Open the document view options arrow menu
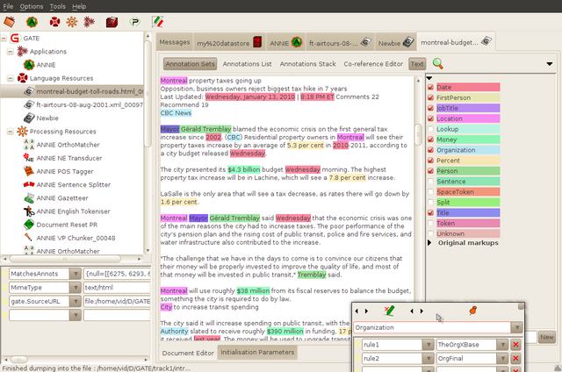Viewport: 562px width, 372px height. point(549,64)
